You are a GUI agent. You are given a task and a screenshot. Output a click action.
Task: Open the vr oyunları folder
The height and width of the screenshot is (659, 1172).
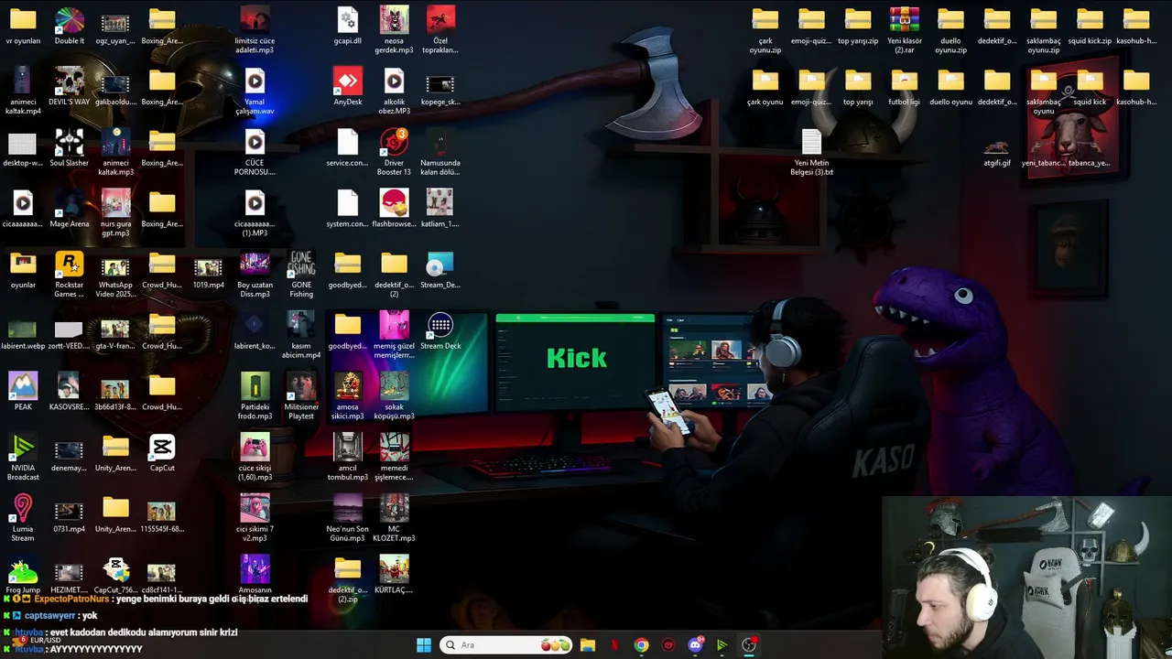coord(23,27)
